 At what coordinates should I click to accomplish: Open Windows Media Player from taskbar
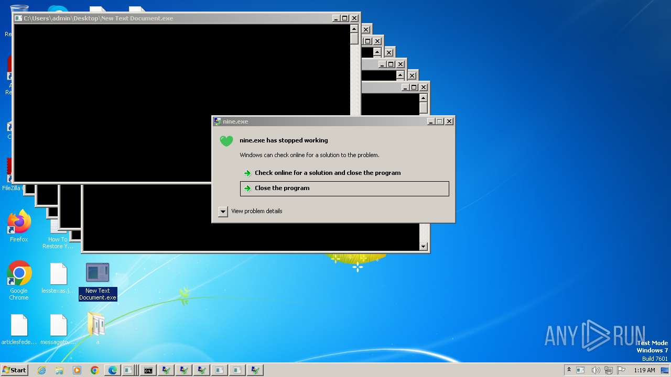[77, 370]
